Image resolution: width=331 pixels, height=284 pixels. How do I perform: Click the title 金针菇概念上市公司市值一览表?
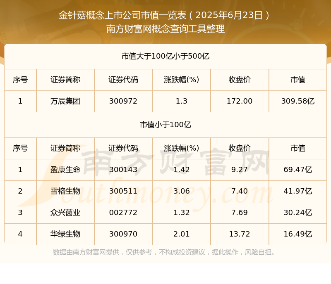point(122,15)
